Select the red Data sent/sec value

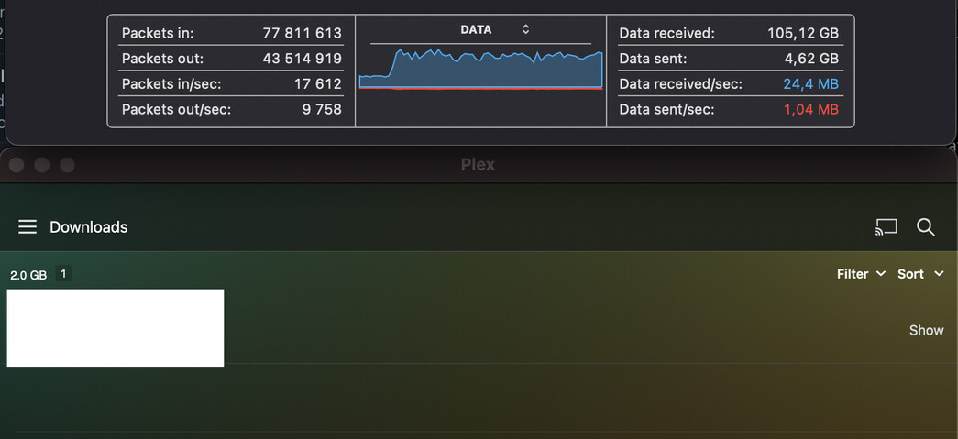(x=810, y=110)
